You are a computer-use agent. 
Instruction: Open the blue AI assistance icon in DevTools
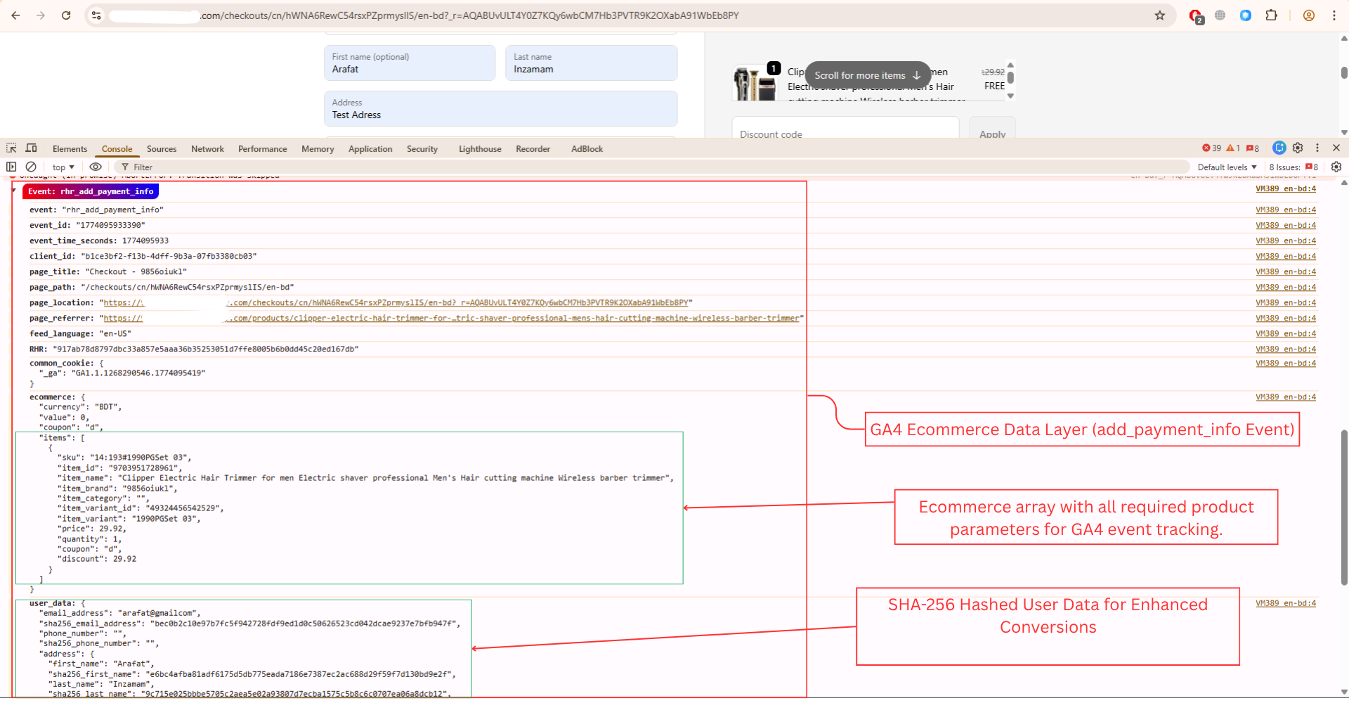tap(1279, 148)
